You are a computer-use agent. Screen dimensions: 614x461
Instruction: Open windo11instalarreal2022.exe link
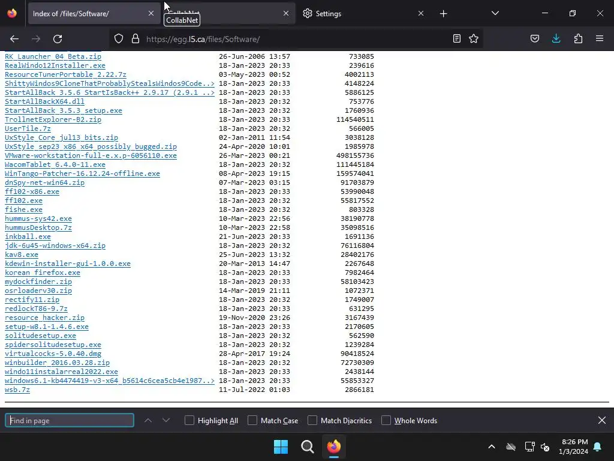[62, 372]
